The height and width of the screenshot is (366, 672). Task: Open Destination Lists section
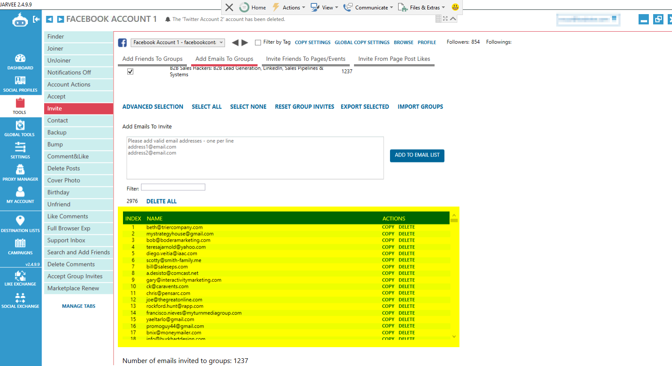[x=20, y=224]
